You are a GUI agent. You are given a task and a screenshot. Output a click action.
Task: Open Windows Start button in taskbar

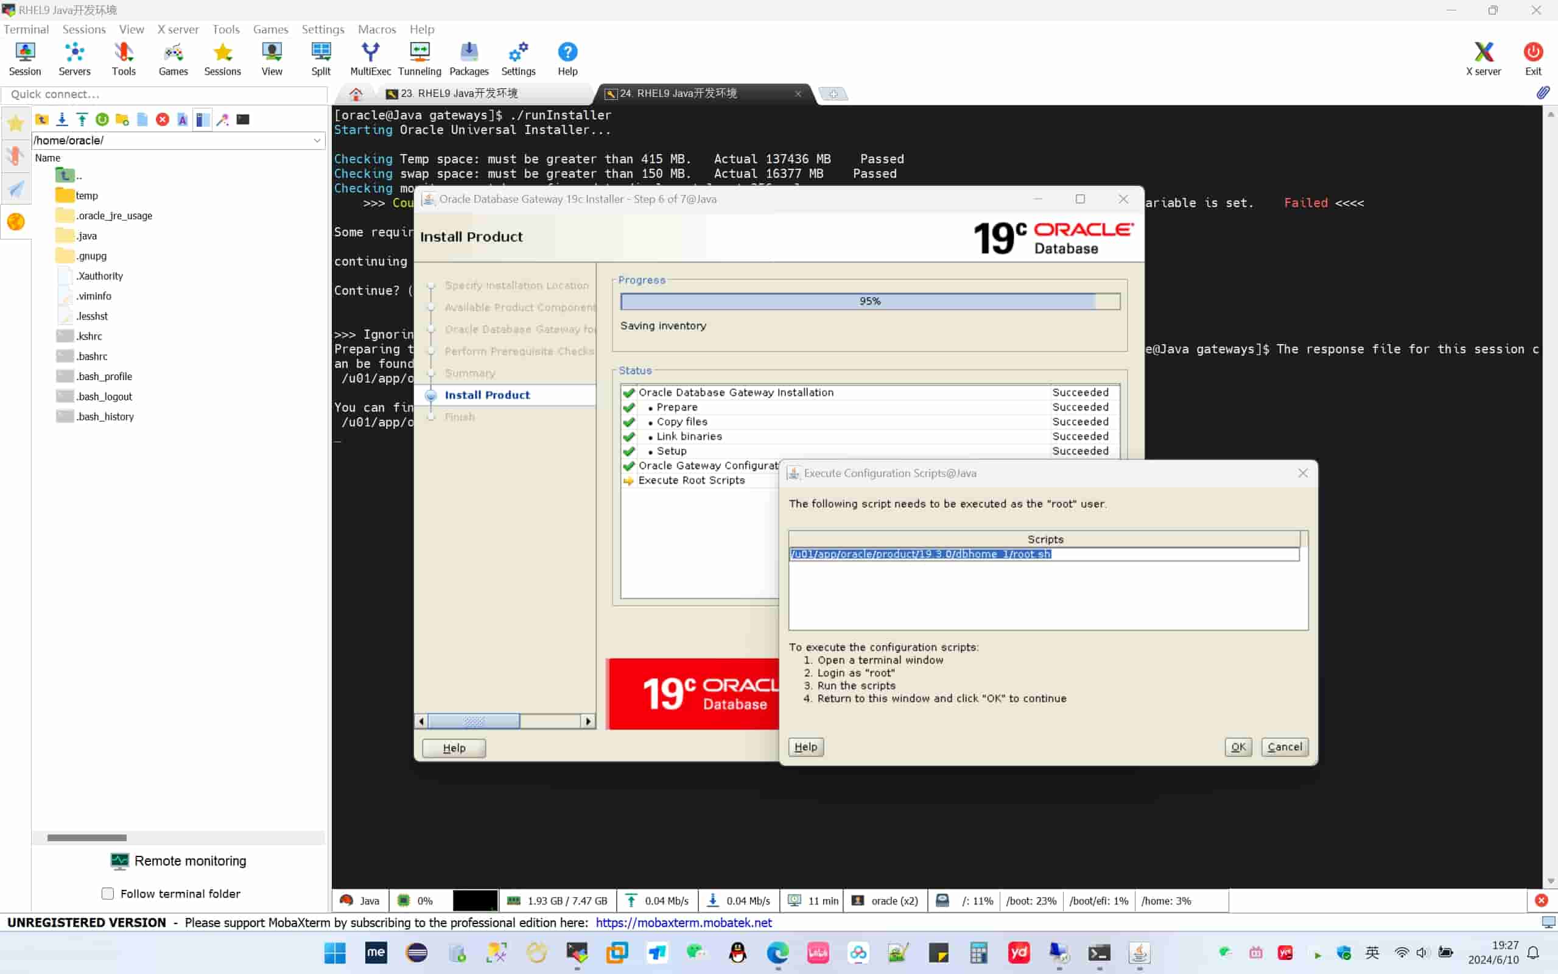point(335,953)
